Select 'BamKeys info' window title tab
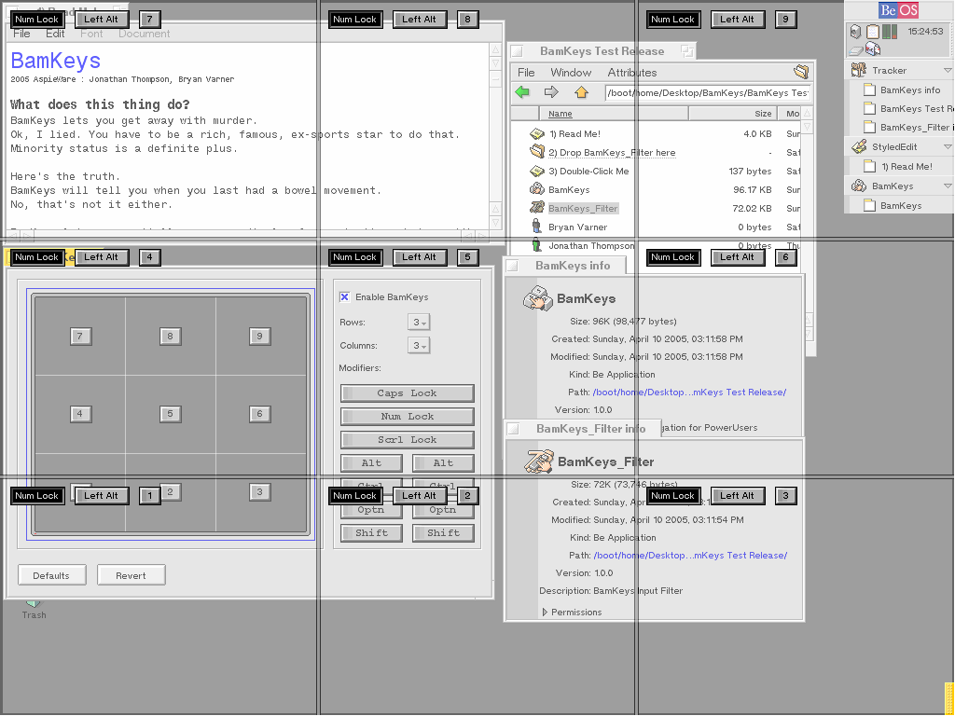The image size is (955, 716). point(565,266)
